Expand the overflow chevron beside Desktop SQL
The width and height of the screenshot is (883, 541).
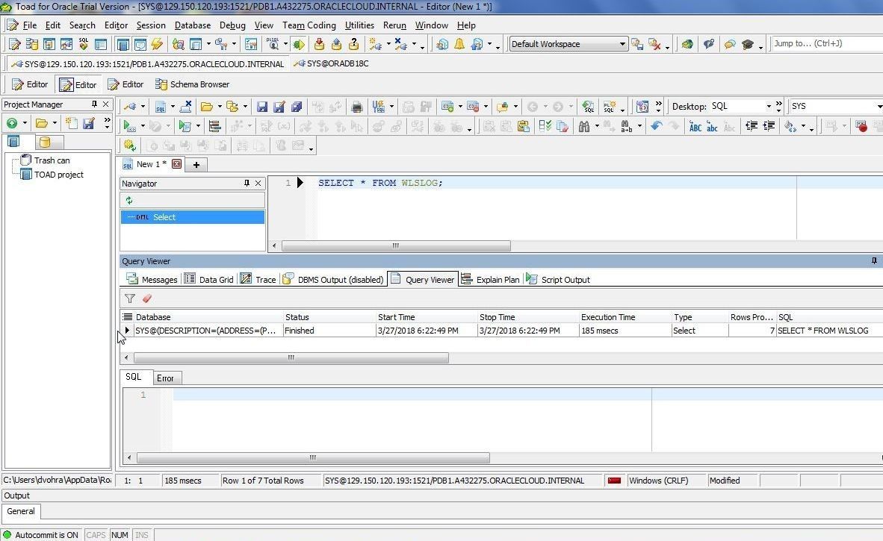779,106
